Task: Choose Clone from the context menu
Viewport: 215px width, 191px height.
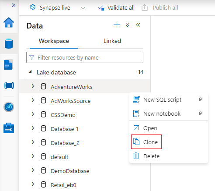Action: [x=146, y=142]
